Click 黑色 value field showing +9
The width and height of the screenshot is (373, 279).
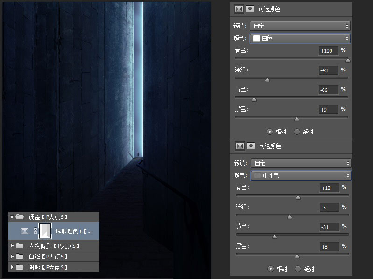pos(329,110)
